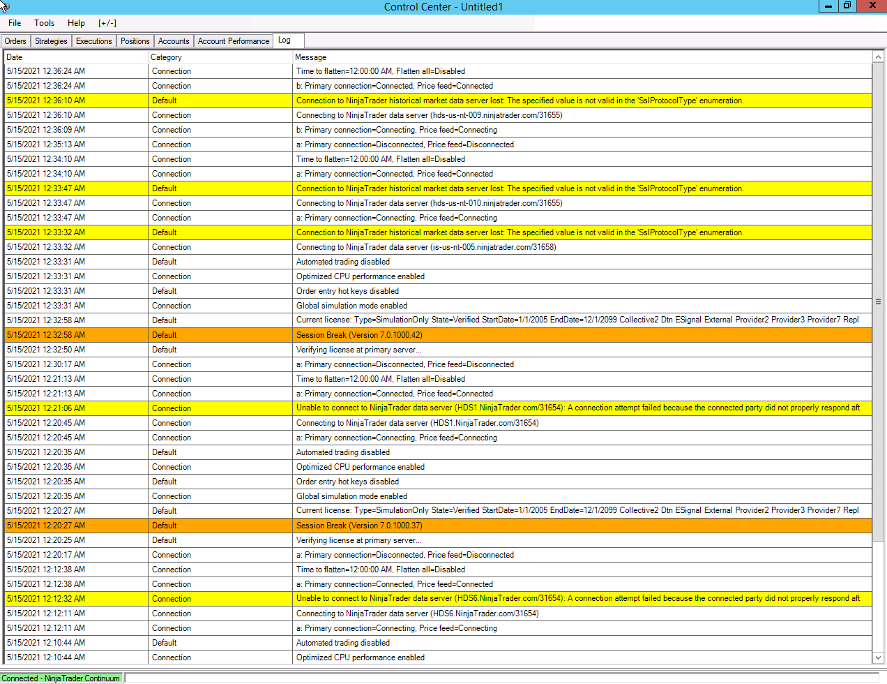Select the Connecting to hds-us-nt-010.ninjatrader.com message
This screenshot has height=684, width=887.
(x=429, y=203)
